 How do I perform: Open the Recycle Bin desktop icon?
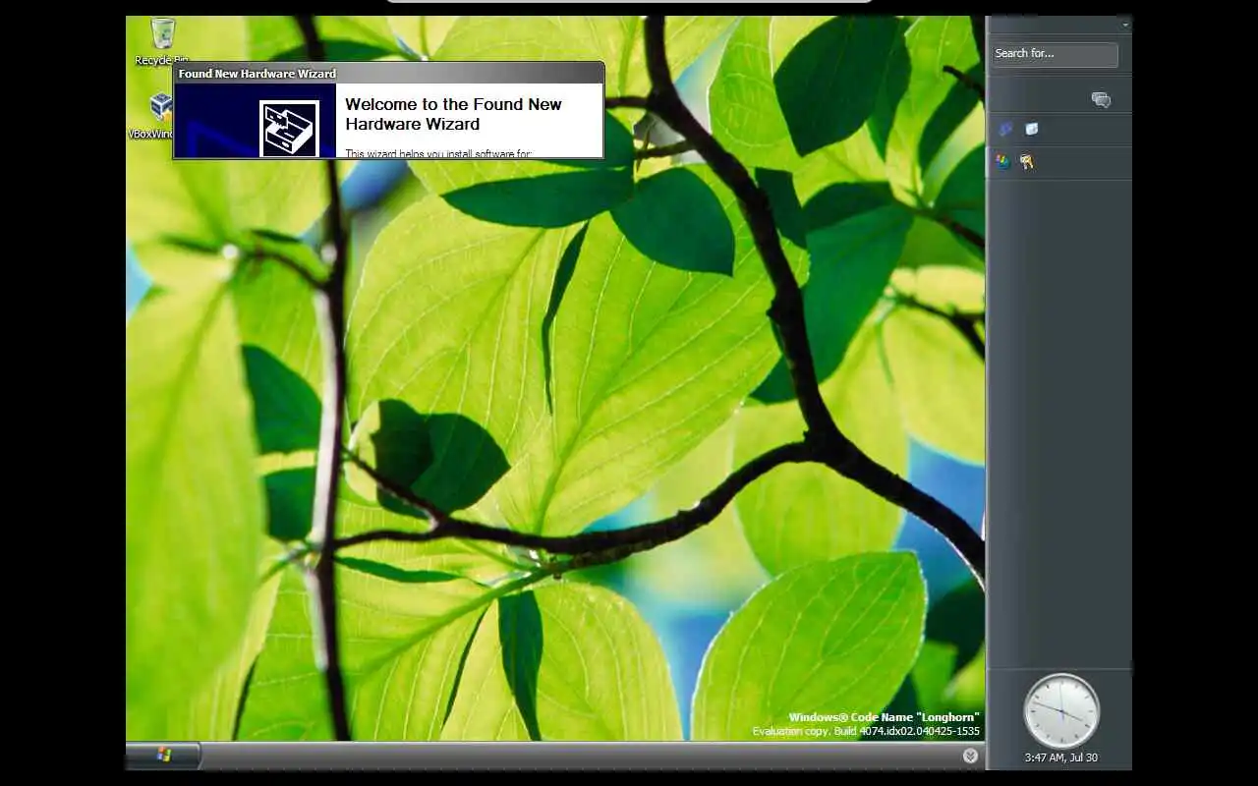[162, 41]
